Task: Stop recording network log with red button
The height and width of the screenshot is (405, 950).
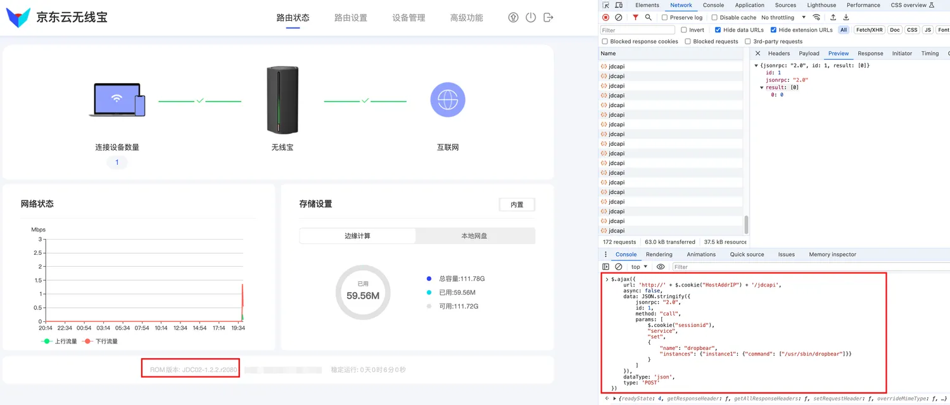Action: coord(605,18)
